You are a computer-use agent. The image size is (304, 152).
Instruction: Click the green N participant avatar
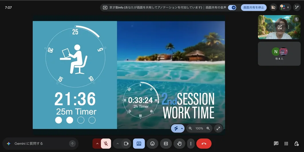coord(276,52)
